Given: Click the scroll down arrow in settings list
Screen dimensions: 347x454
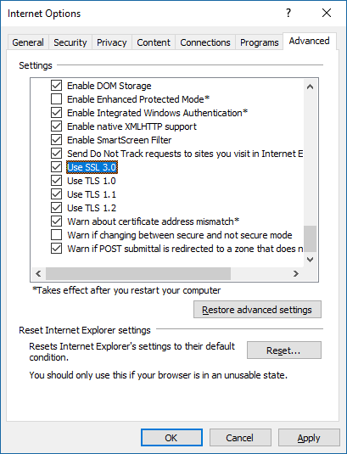Looking at the screenshot, I should pos(310,259).
